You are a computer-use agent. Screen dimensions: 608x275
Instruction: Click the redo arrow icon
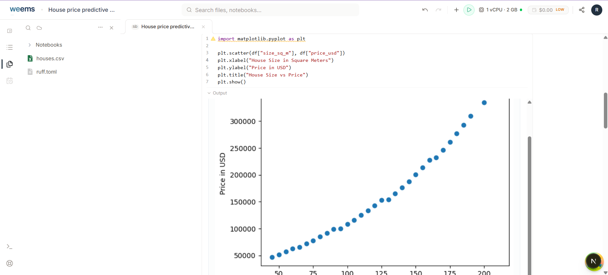(x=438, y=10)
